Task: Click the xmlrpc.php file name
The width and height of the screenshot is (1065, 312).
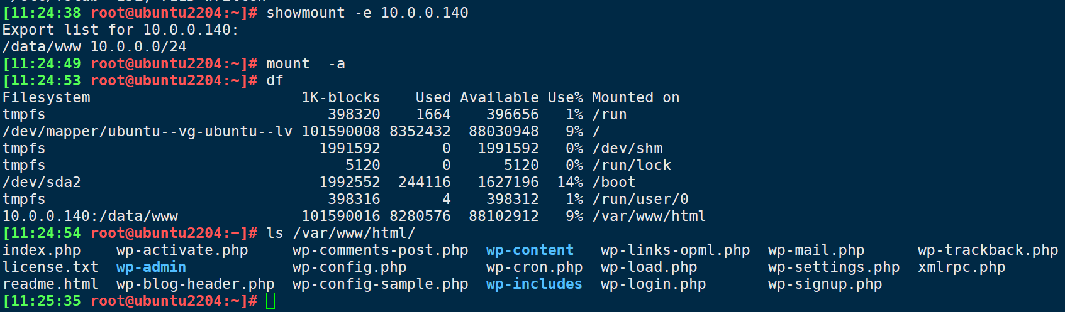Action: tap(961, 267)
